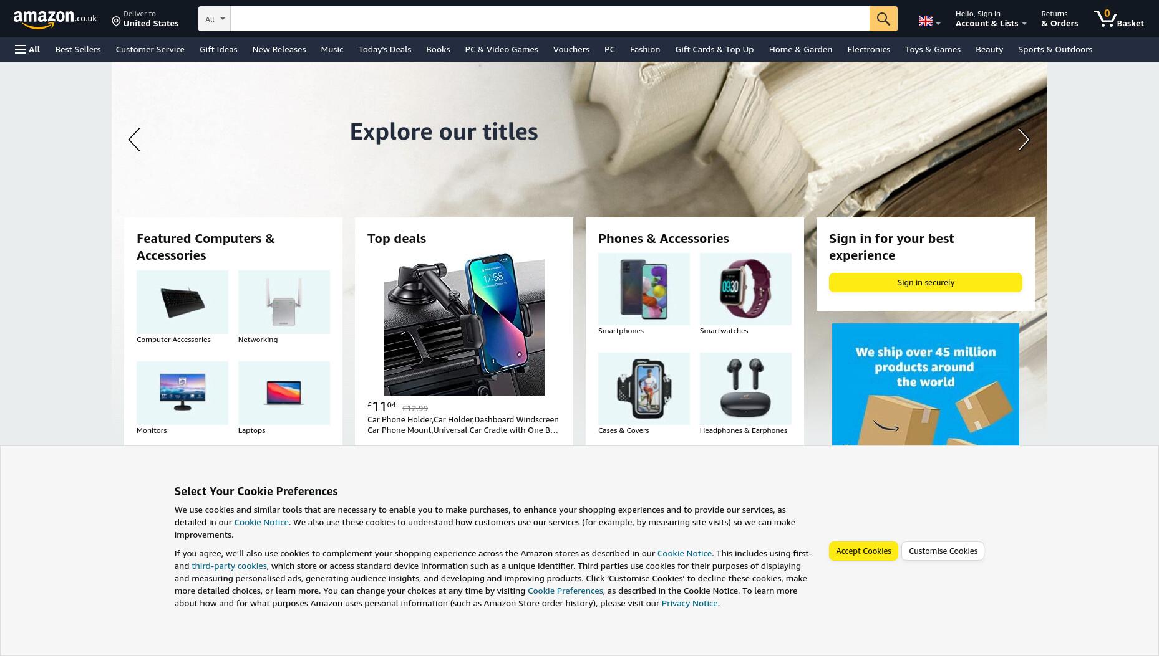Viewport: 1159px width, 656px height.
Task: Advance banner with right arrow
Action: click(1023, 140)
